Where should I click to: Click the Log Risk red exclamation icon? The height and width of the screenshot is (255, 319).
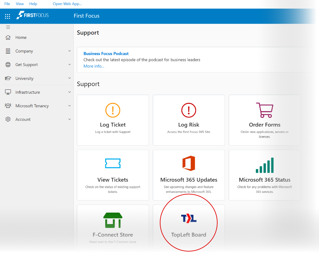(x=189, y=110)
